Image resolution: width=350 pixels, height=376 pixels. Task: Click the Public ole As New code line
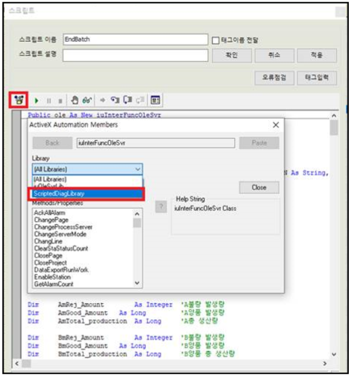pos(95,115)
